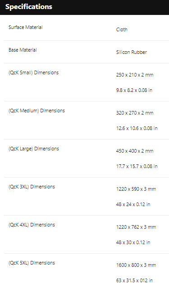Click the 1600 x 800 x 3 mm value
Screen dimensions: 169x289
136,265
